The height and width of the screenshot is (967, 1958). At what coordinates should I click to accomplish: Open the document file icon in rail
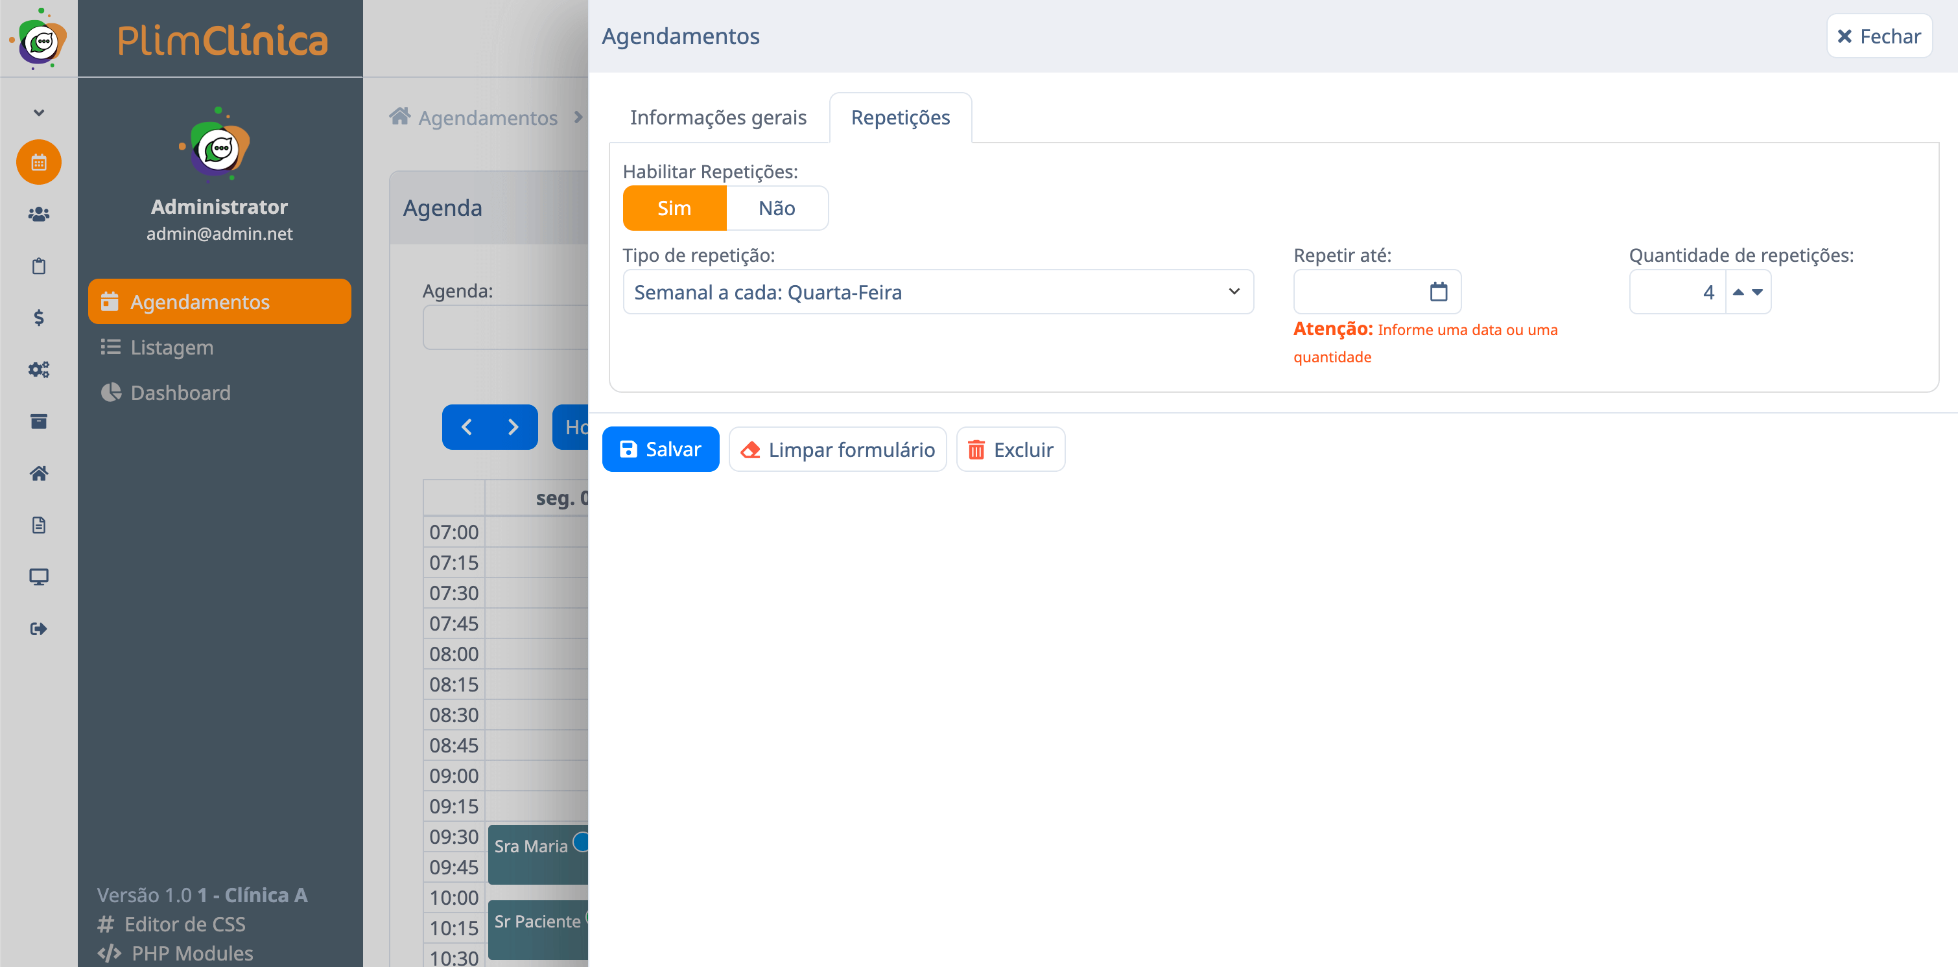pos(39,525)
